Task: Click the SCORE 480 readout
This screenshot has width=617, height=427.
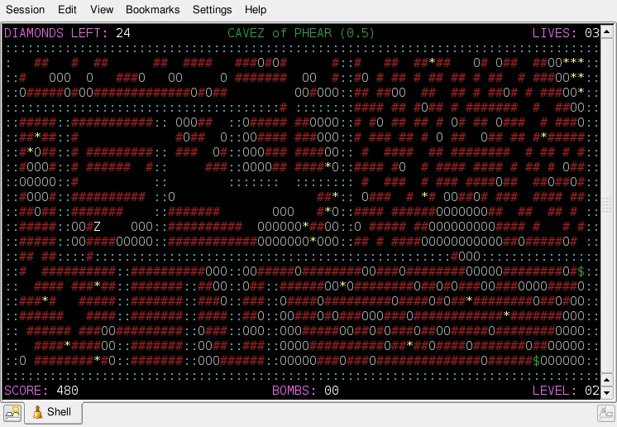Action: pyautogui.click(x=41, y=390)
